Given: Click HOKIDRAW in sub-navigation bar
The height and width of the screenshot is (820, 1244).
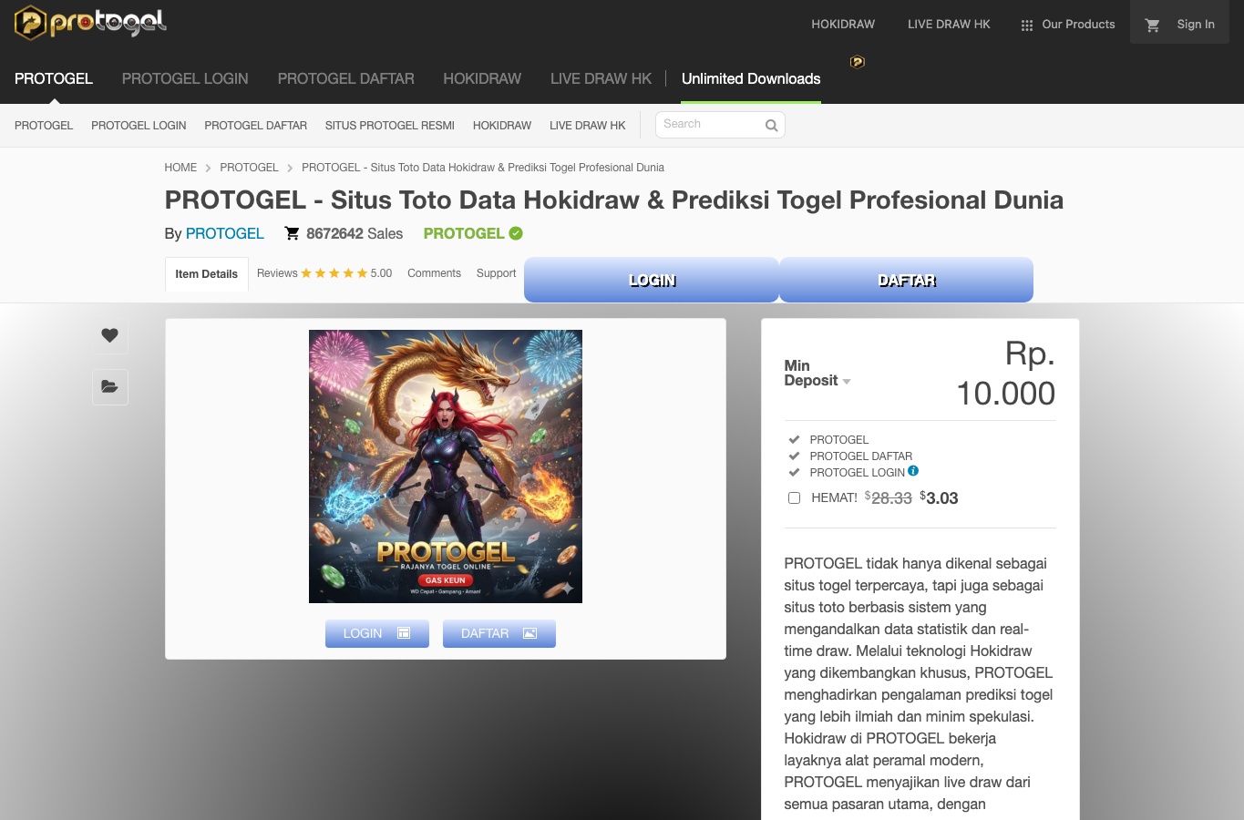Looking at the screenshot, I should coord(502,126).
